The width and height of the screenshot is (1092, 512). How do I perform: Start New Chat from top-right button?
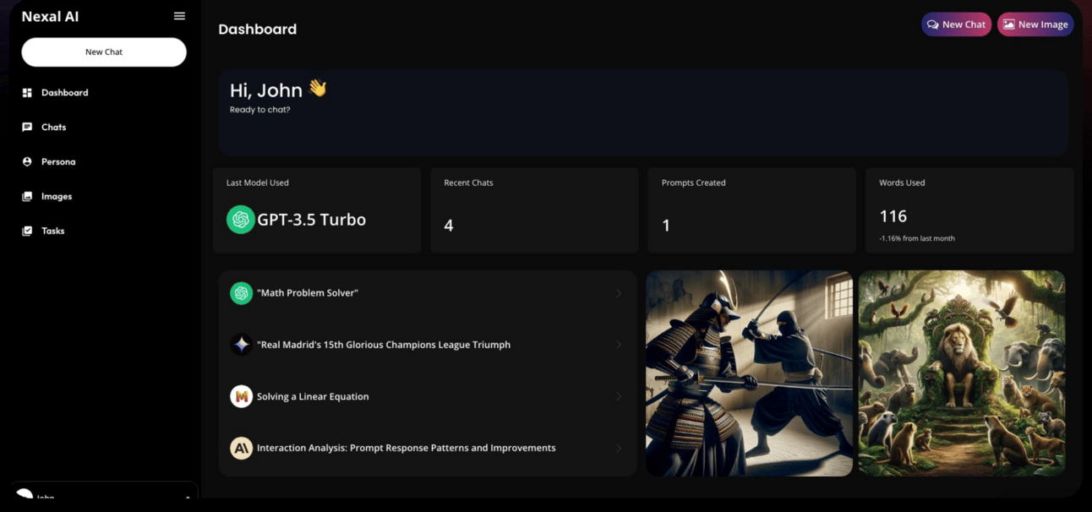[956, 25]
